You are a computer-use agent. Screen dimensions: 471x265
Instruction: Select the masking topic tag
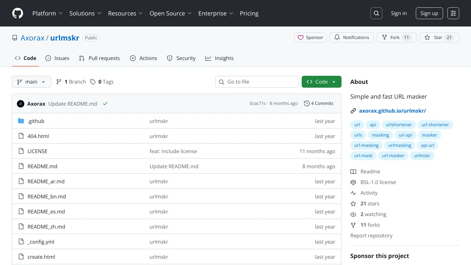tap(380, 135)
